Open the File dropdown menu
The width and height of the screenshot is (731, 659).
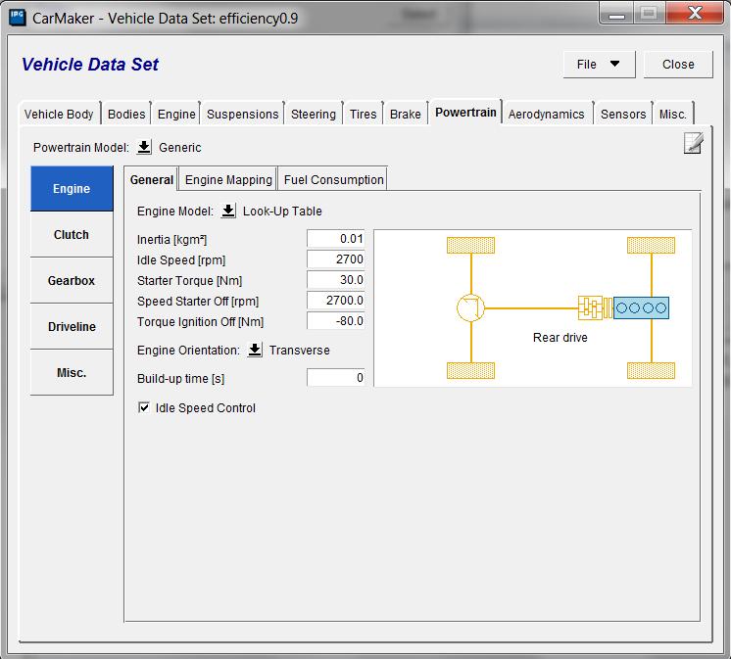[x=599, y=65]
